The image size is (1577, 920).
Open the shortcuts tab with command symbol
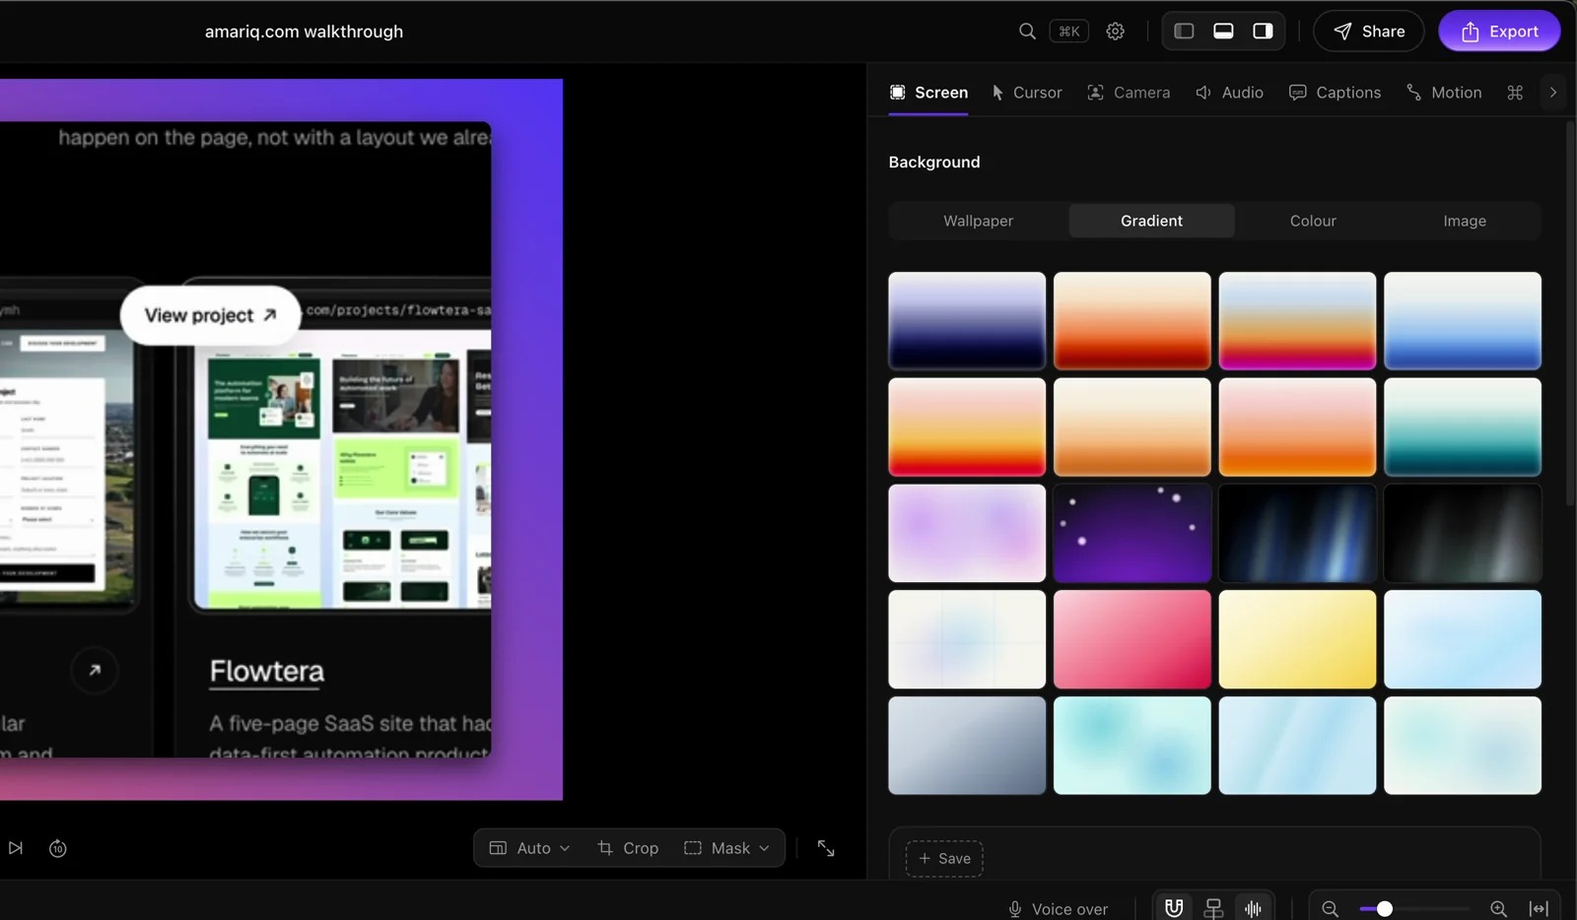[1515, 93]
